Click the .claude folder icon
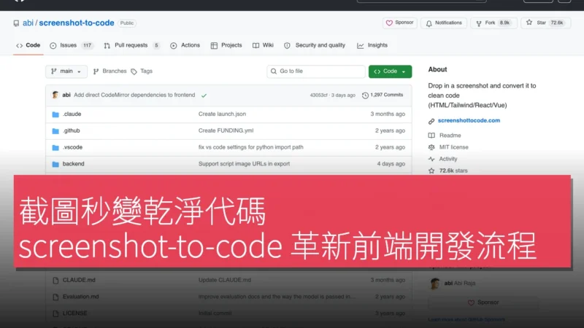The width and height of the screenshot is (584, 328). (55, 114)
